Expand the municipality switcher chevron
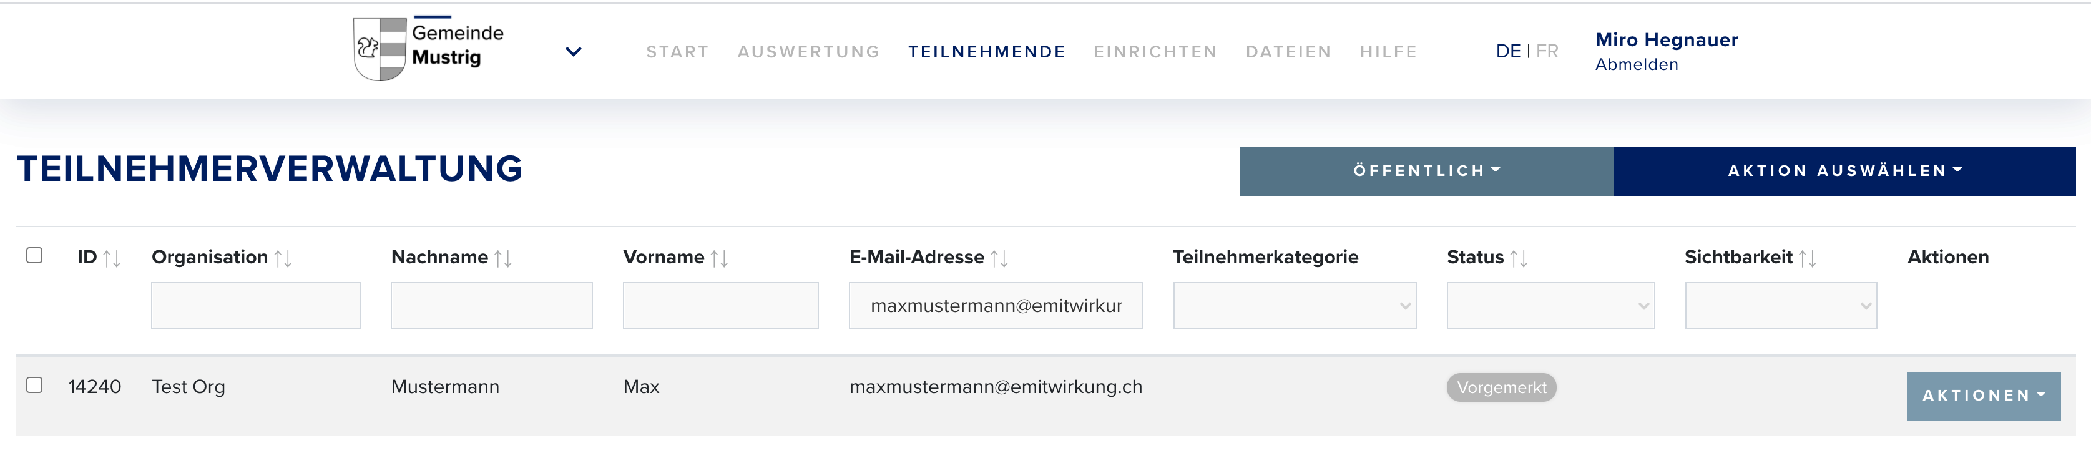The height and width of the screenshot is (453, 2091). coord(574,52)
